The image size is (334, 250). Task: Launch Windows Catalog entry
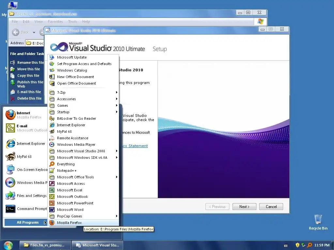click(x=83, y=70)
